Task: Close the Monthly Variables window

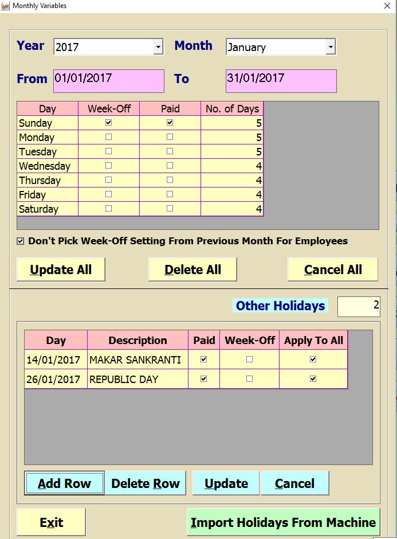Action: point(387,6)
